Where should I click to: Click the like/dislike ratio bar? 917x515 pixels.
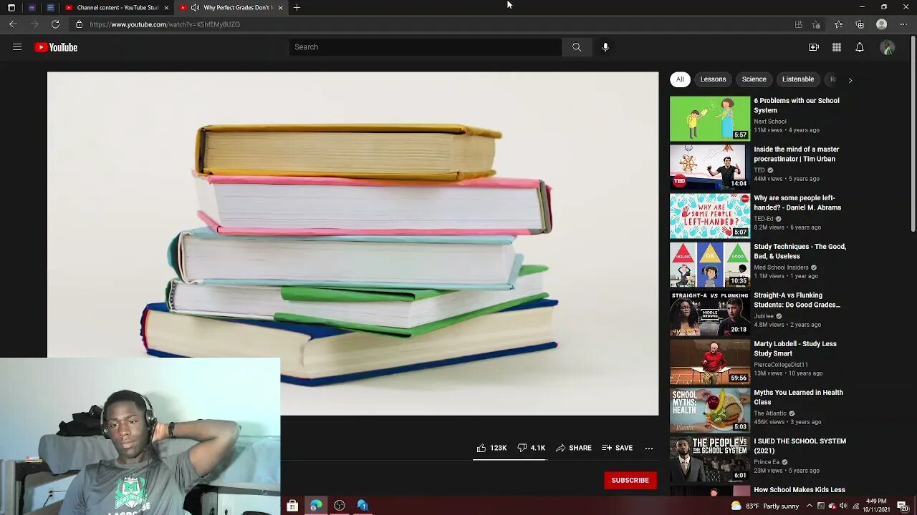coord(509,459)
